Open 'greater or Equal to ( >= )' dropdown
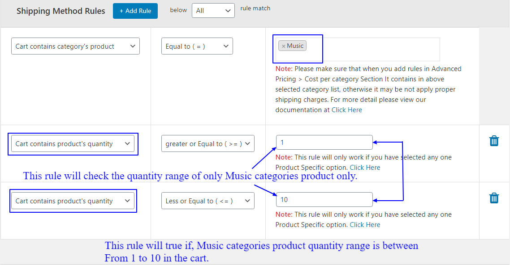 coord(208,144)
